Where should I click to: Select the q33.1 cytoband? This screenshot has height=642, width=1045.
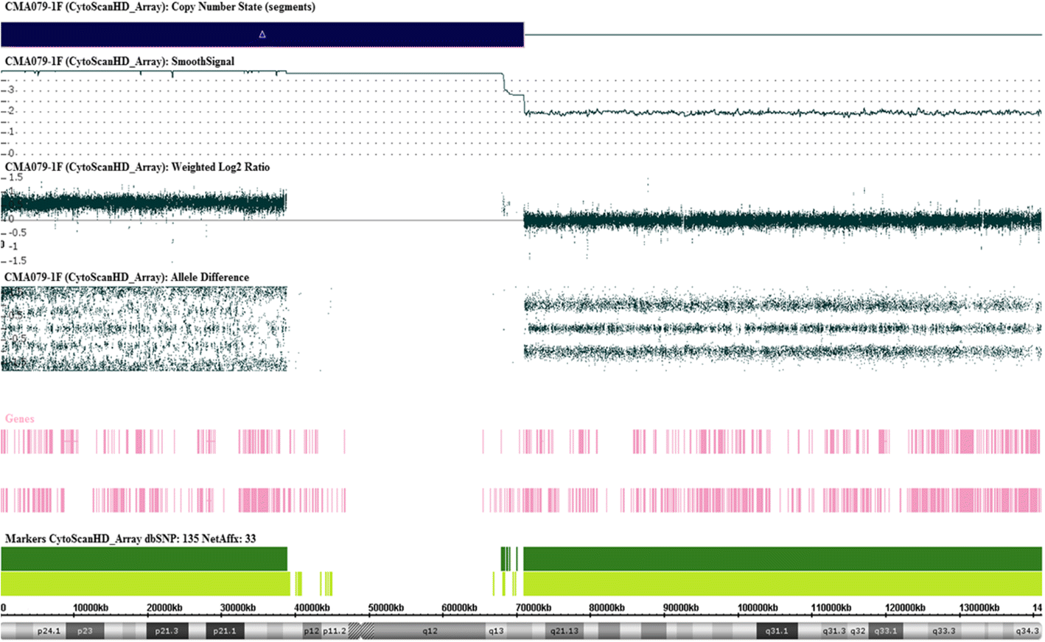coord(886,631)
